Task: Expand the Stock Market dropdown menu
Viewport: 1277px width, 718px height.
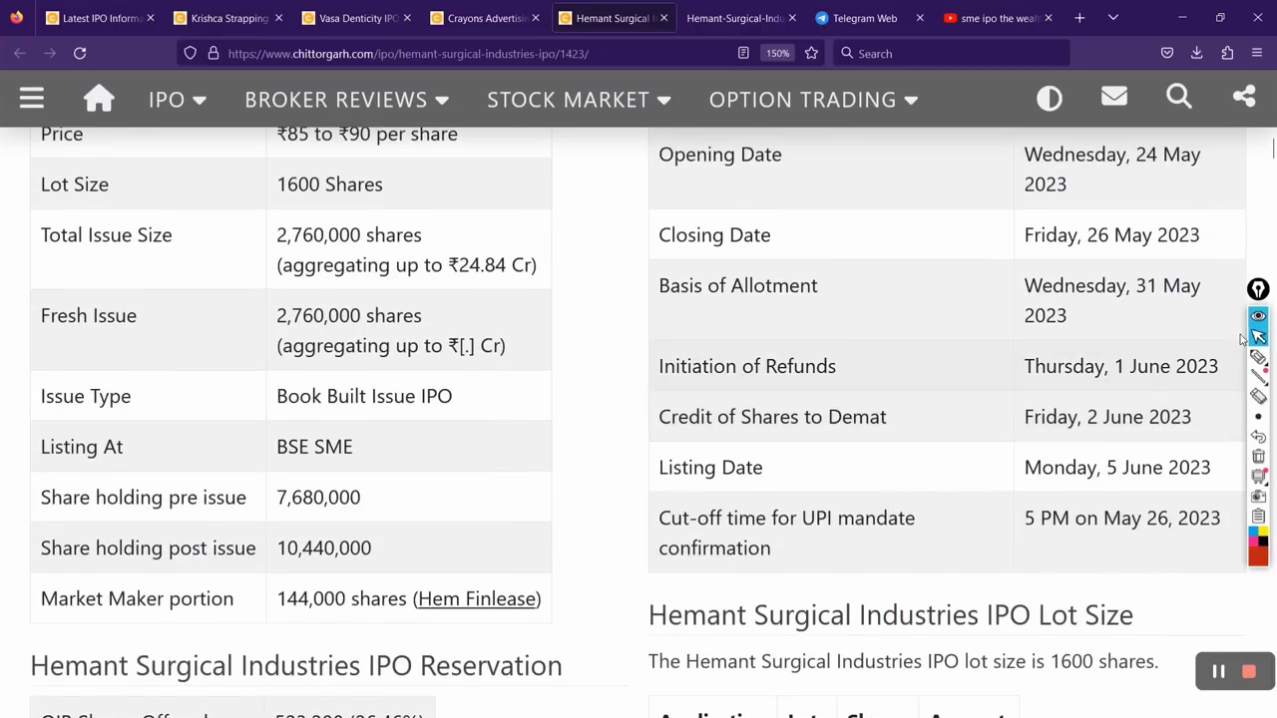Action: (579, 99)
